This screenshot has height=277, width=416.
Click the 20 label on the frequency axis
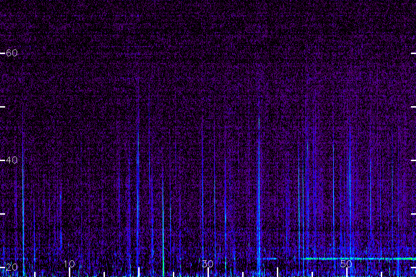pos(12,267)
